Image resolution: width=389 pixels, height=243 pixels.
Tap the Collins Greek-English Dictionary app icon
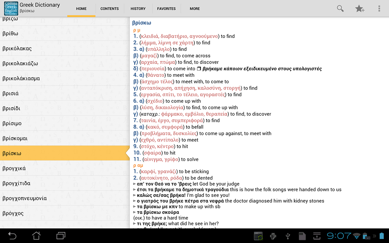click(11, 9)
